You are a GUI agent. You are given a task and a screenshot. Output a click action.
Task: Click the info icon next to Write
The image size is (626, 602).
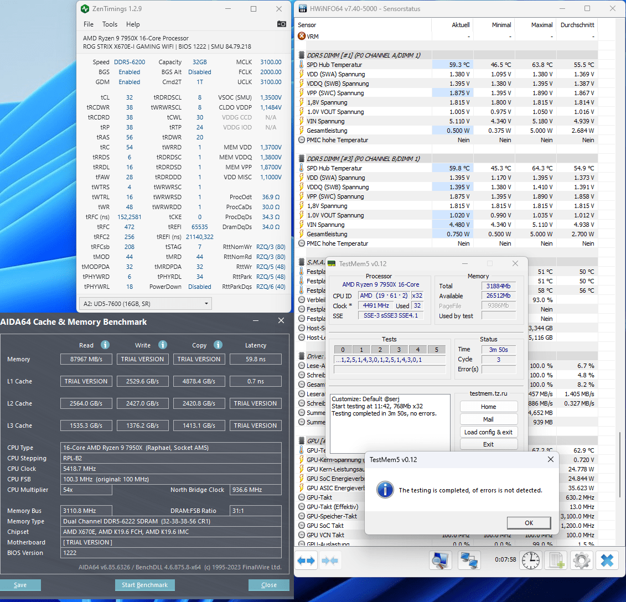(163, 345)
